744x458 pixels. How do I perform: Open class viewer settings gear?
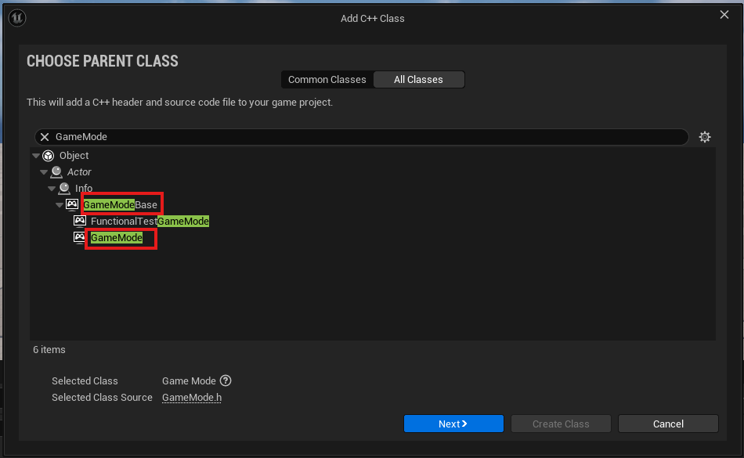(705, 137)
